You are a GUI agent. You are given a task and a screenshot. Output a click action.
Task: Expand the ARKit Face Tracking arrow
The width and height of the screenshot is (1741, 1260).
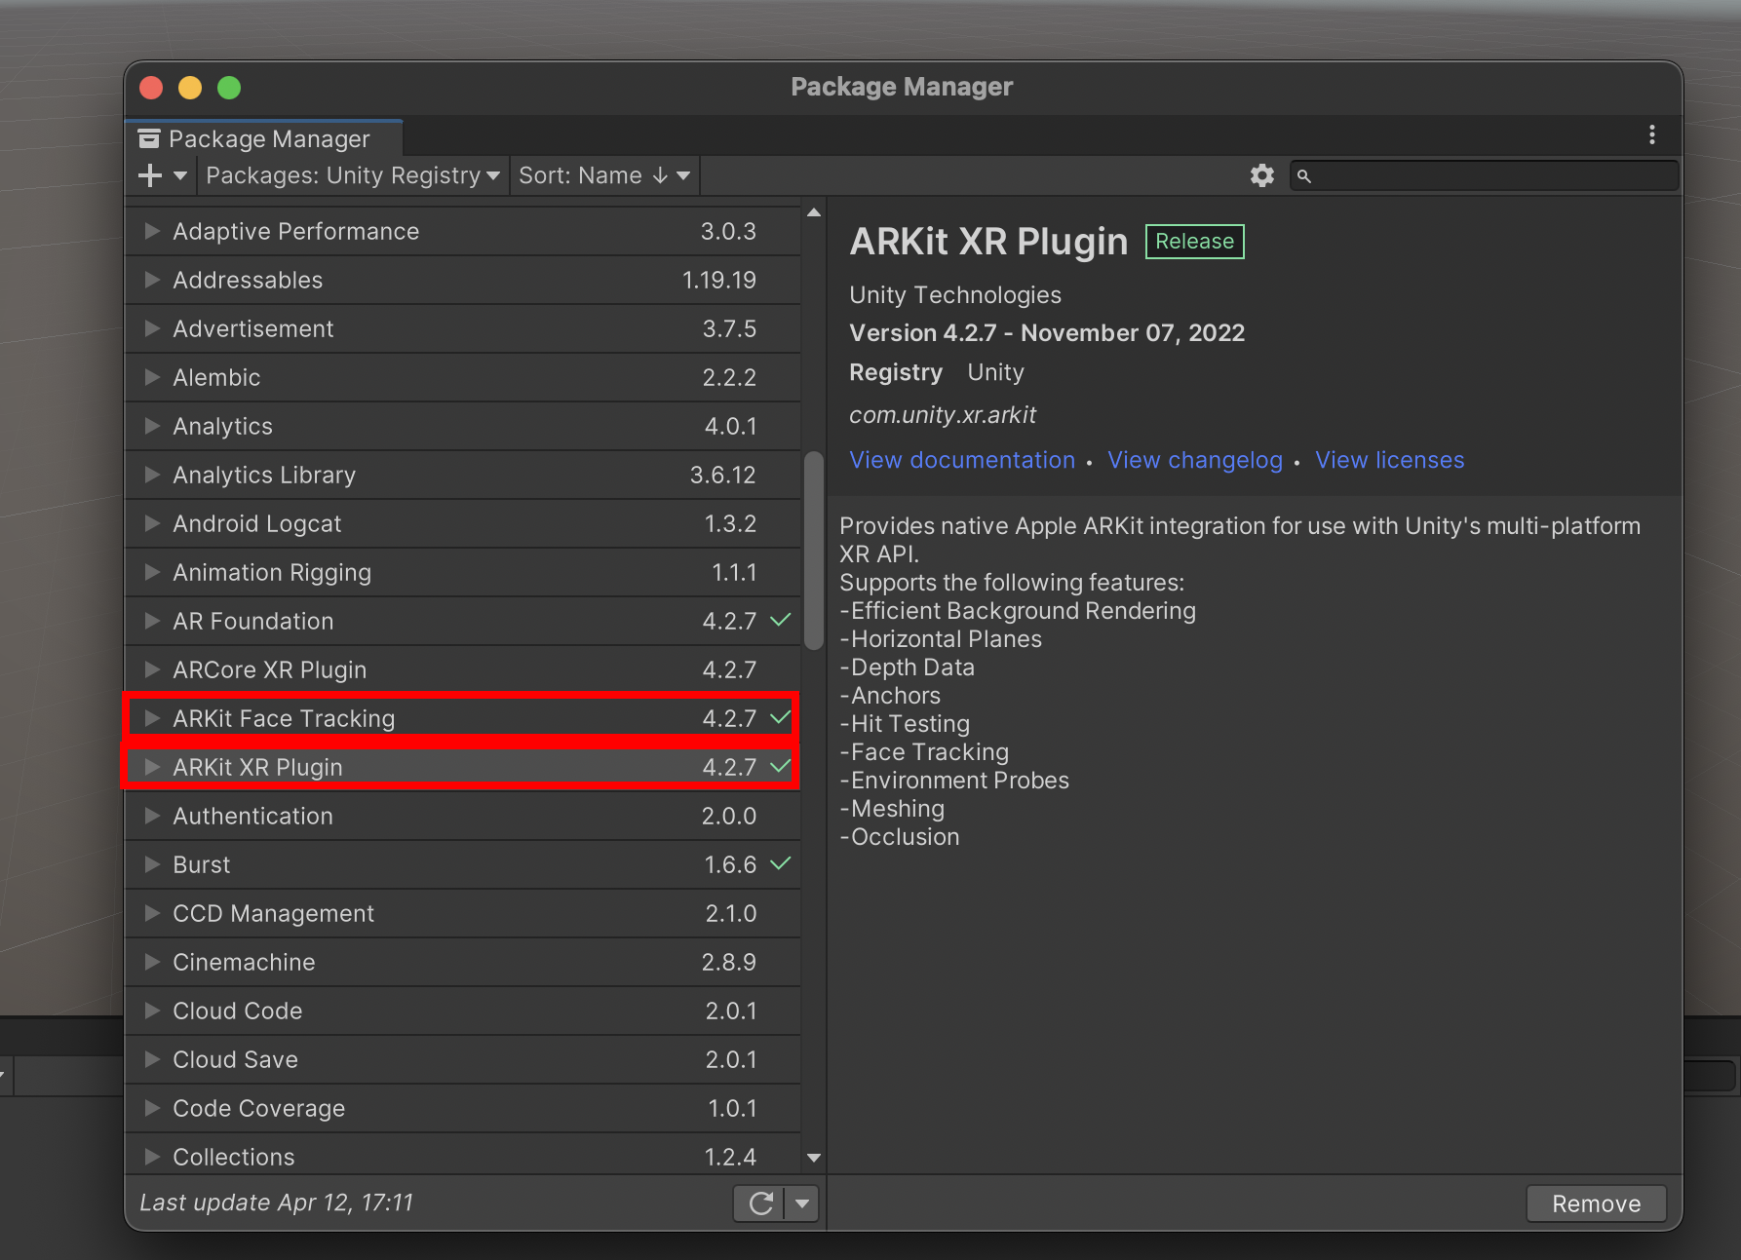pos(152,718)
